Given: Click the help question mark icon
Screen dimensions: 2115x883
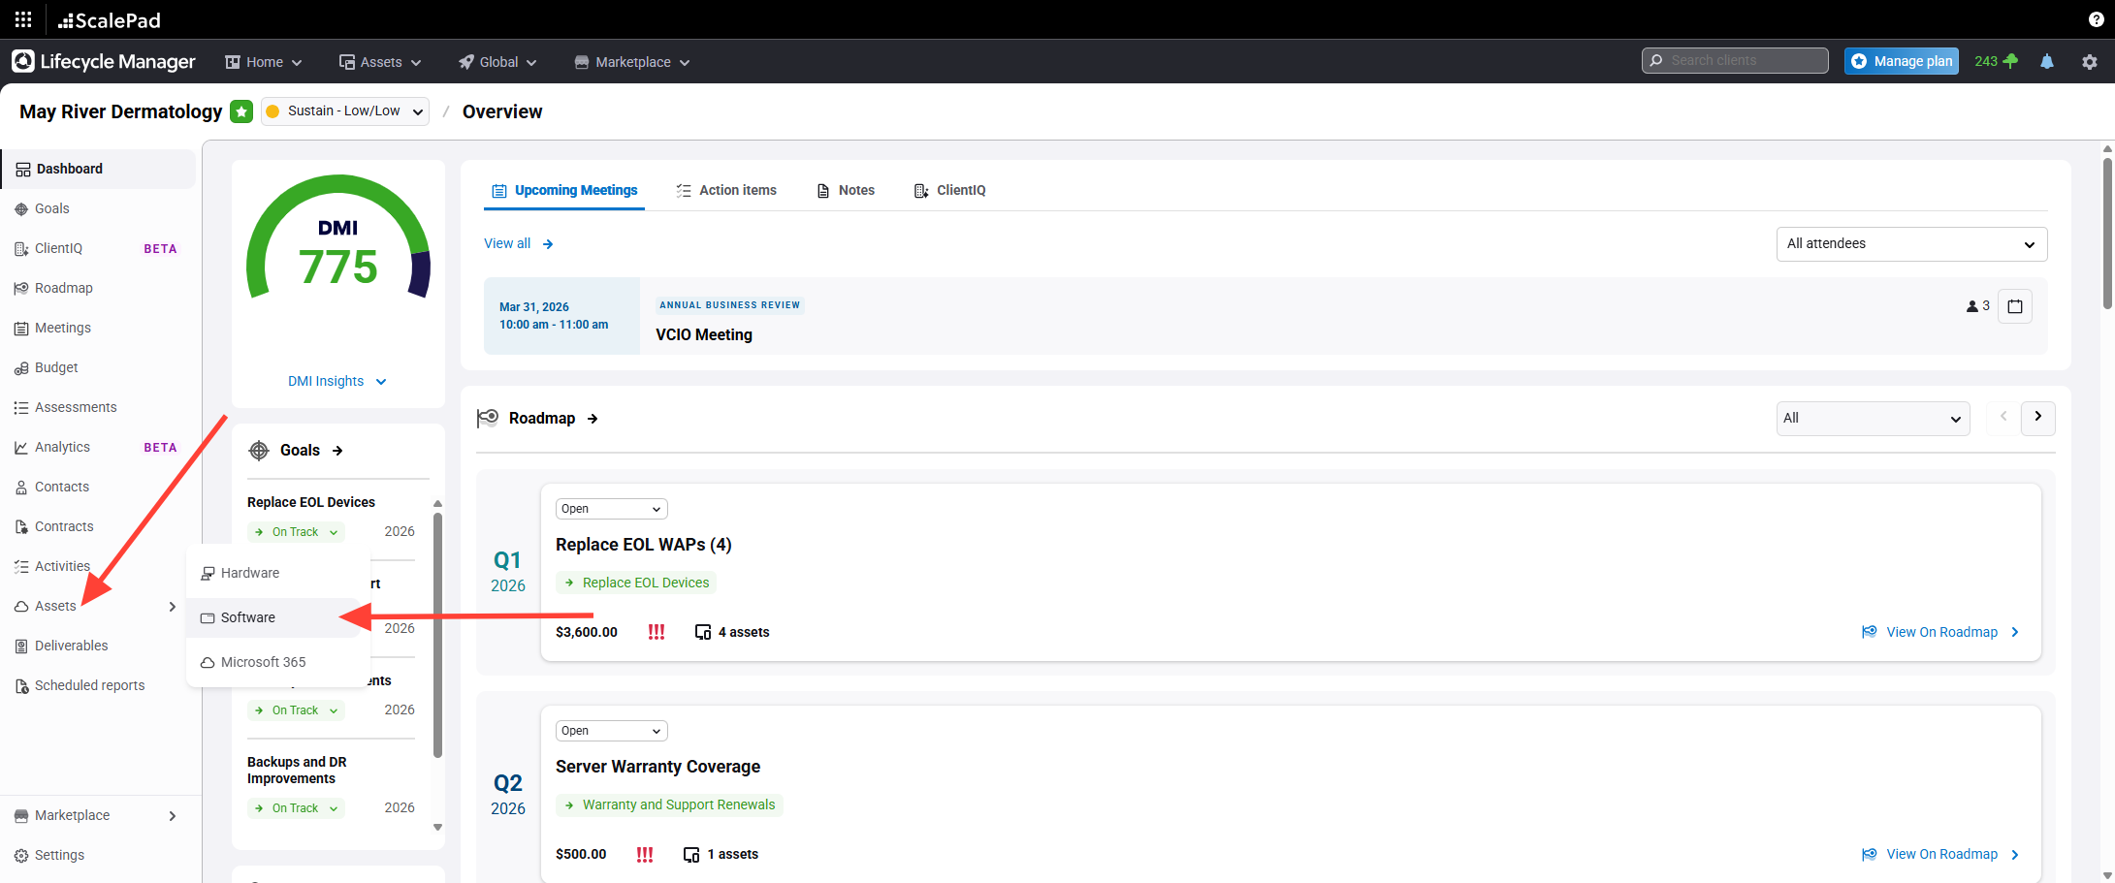Looking at the screenshot, I should pos(2096,19).
